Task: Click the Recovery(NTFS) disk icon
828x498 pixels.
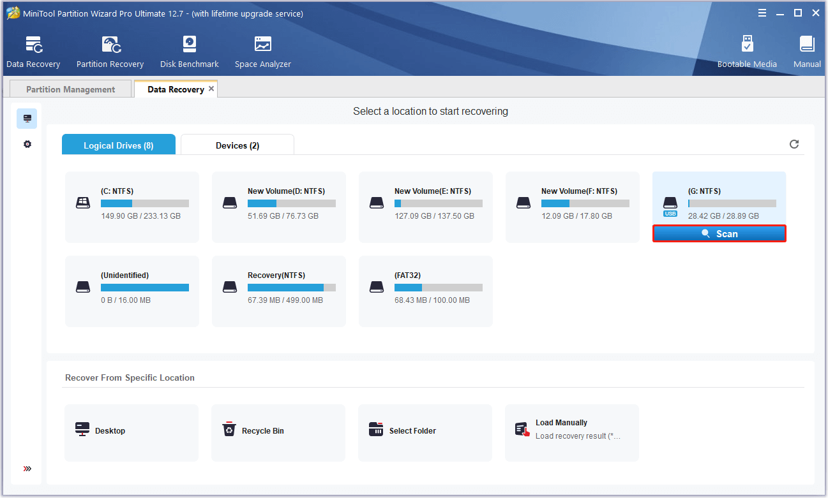Action: 230,287
